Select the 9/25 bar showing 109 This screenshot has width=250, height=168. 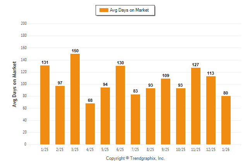[x=166, y=111]
